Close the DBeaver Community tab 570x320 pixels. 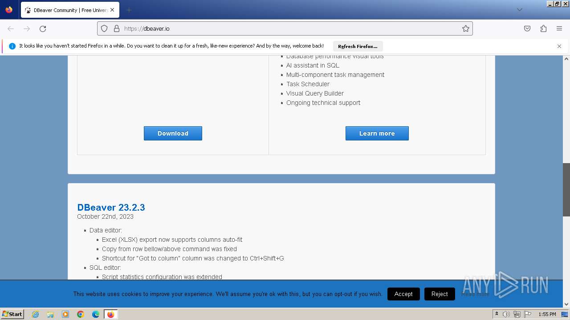pos(112,10)
